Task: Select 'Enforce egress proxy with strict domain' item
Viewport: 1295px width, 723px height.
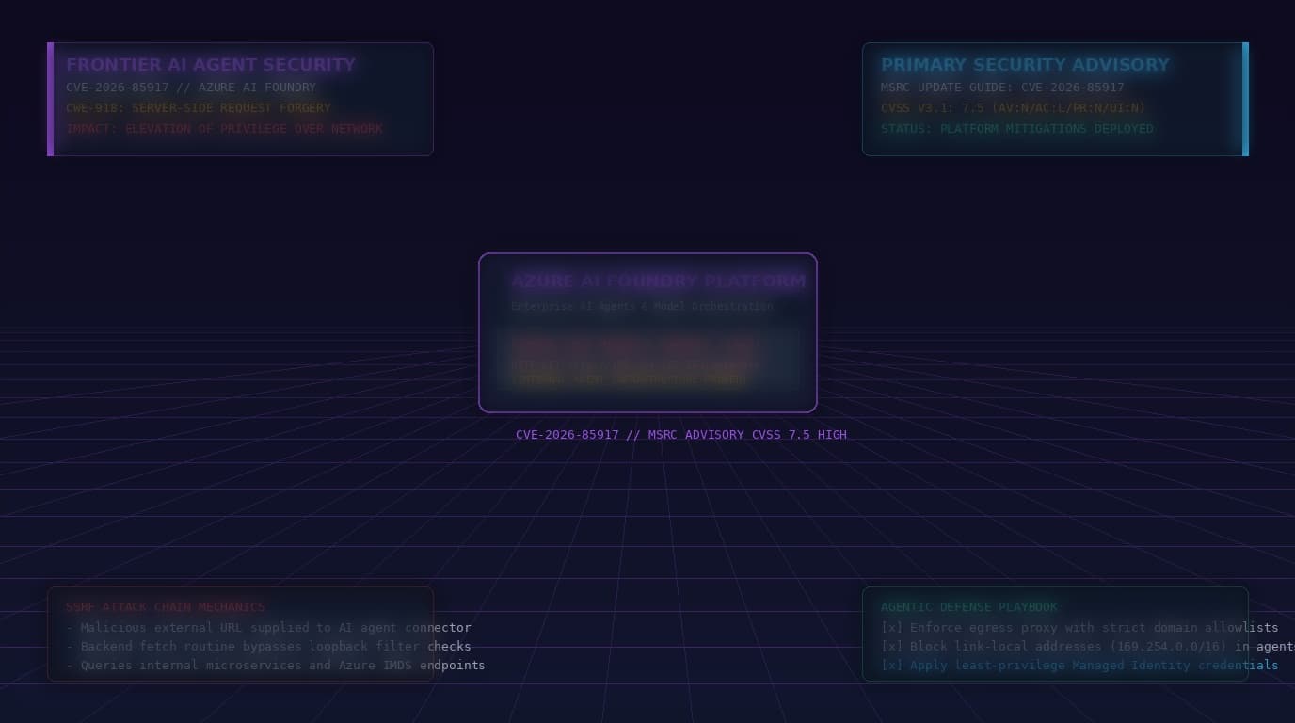Action: [1079, 628]
